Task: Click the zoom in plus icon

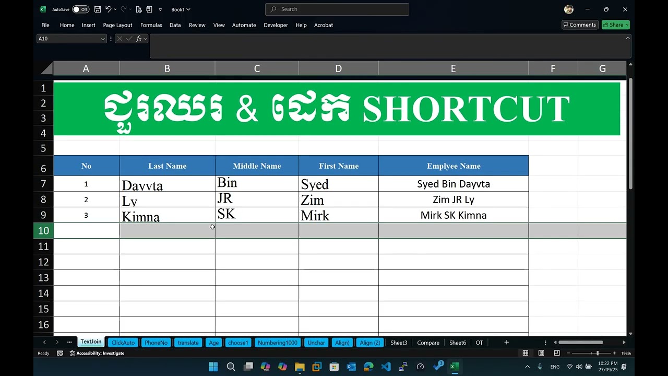Action: [614, 353]
